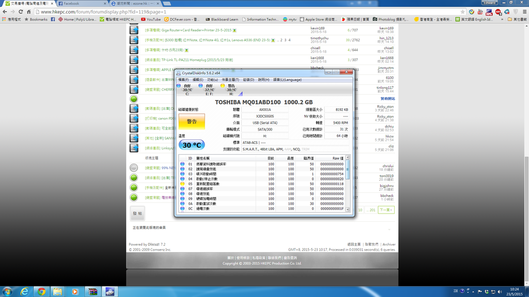The height and width of the screenshot is (297, 529).
Task: Click the Chrome home button
Action: point(29,12)
